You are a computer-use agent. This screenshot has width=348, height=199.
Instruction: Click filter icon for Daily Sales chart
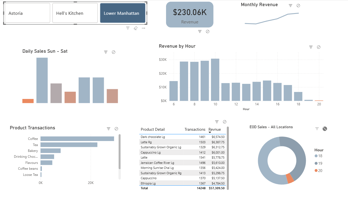[x=106, y=52]
